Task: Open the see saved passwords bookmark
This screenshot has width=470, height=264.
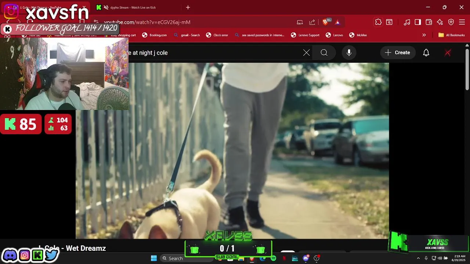Action: click(260, 35)
